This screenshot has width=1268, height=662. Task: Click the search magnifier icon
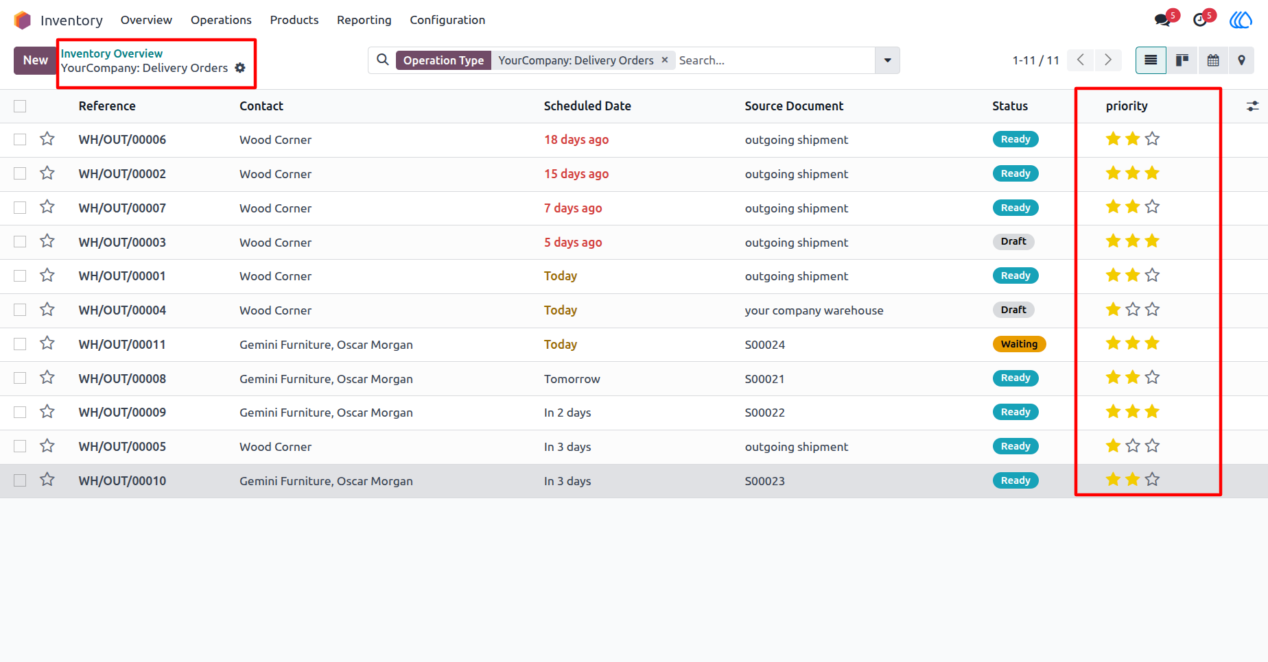coord(383,60)
